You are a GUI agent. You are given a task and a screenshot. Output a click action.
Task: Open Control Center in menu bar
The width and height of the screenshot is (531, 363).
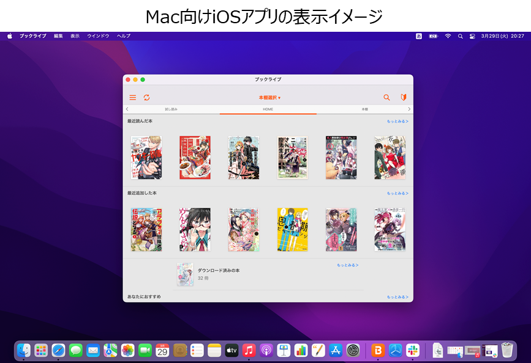(472, 36)
